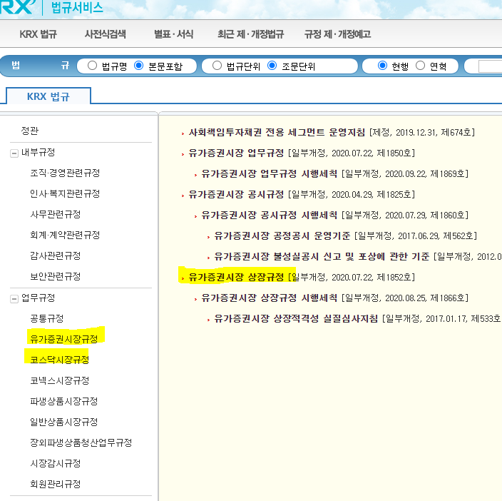Open 최근 제·개정법규 menu

250,34
